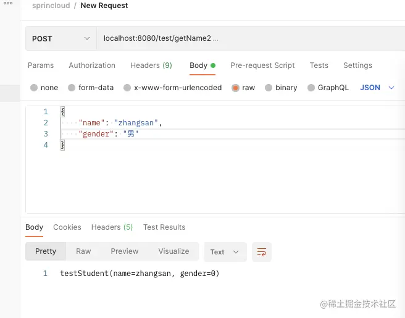Open the Pre-request Script tab
Viewport: 405px width, 318px height.
point(262,65)
